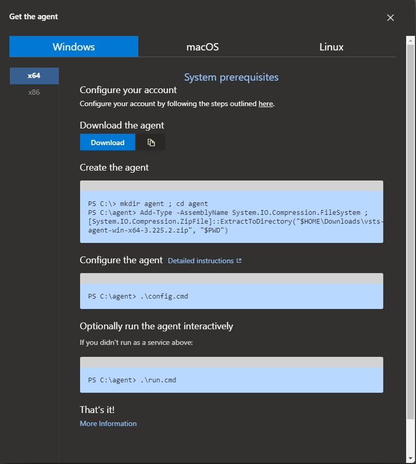Click the ExtractToDirectory command line
Viewport: 416px width, 464px height.
[x=236, y=222]
